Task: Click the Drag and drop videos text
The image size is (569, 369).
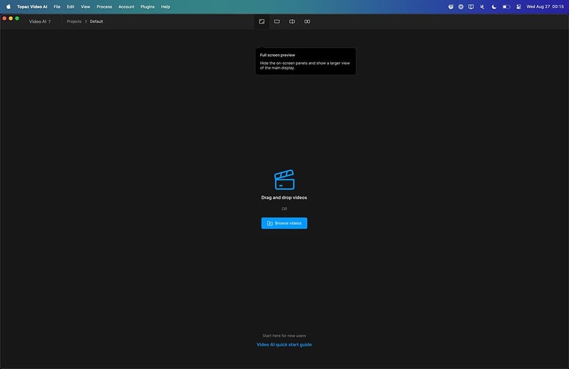Action: [284, 198]
